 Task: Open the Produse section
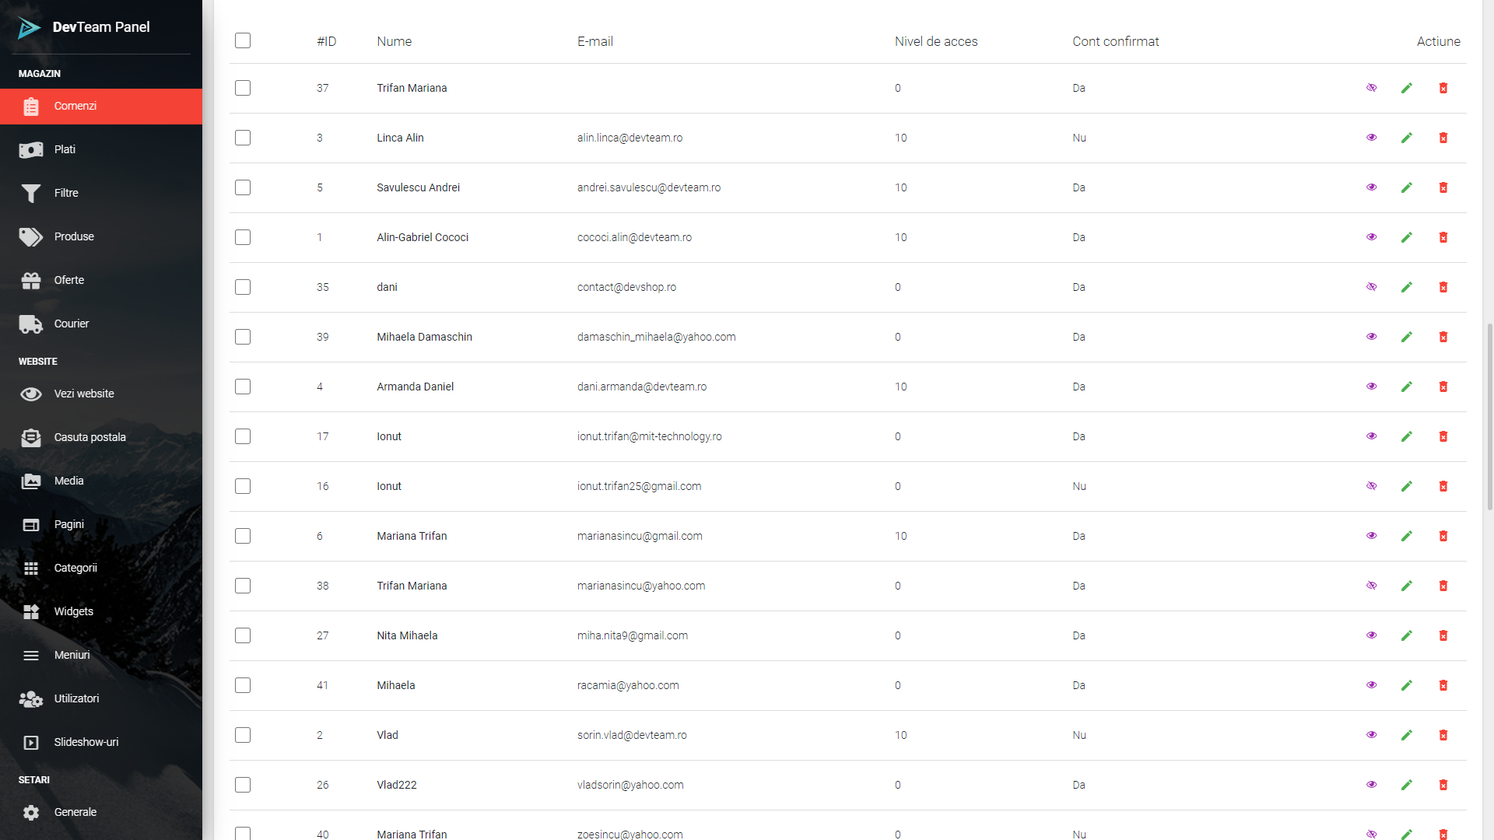coord(74,236)
